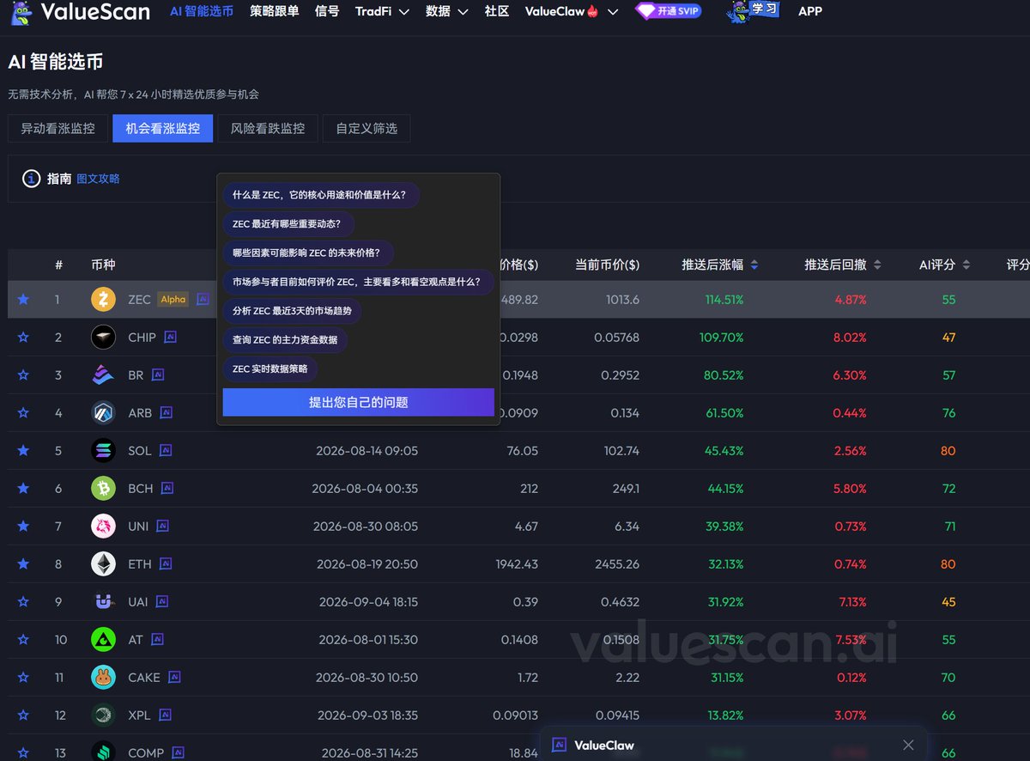The height and width of the screenshot is (761, 1030).
Task: Open the ARB coin icon
Action: (103, 413)
